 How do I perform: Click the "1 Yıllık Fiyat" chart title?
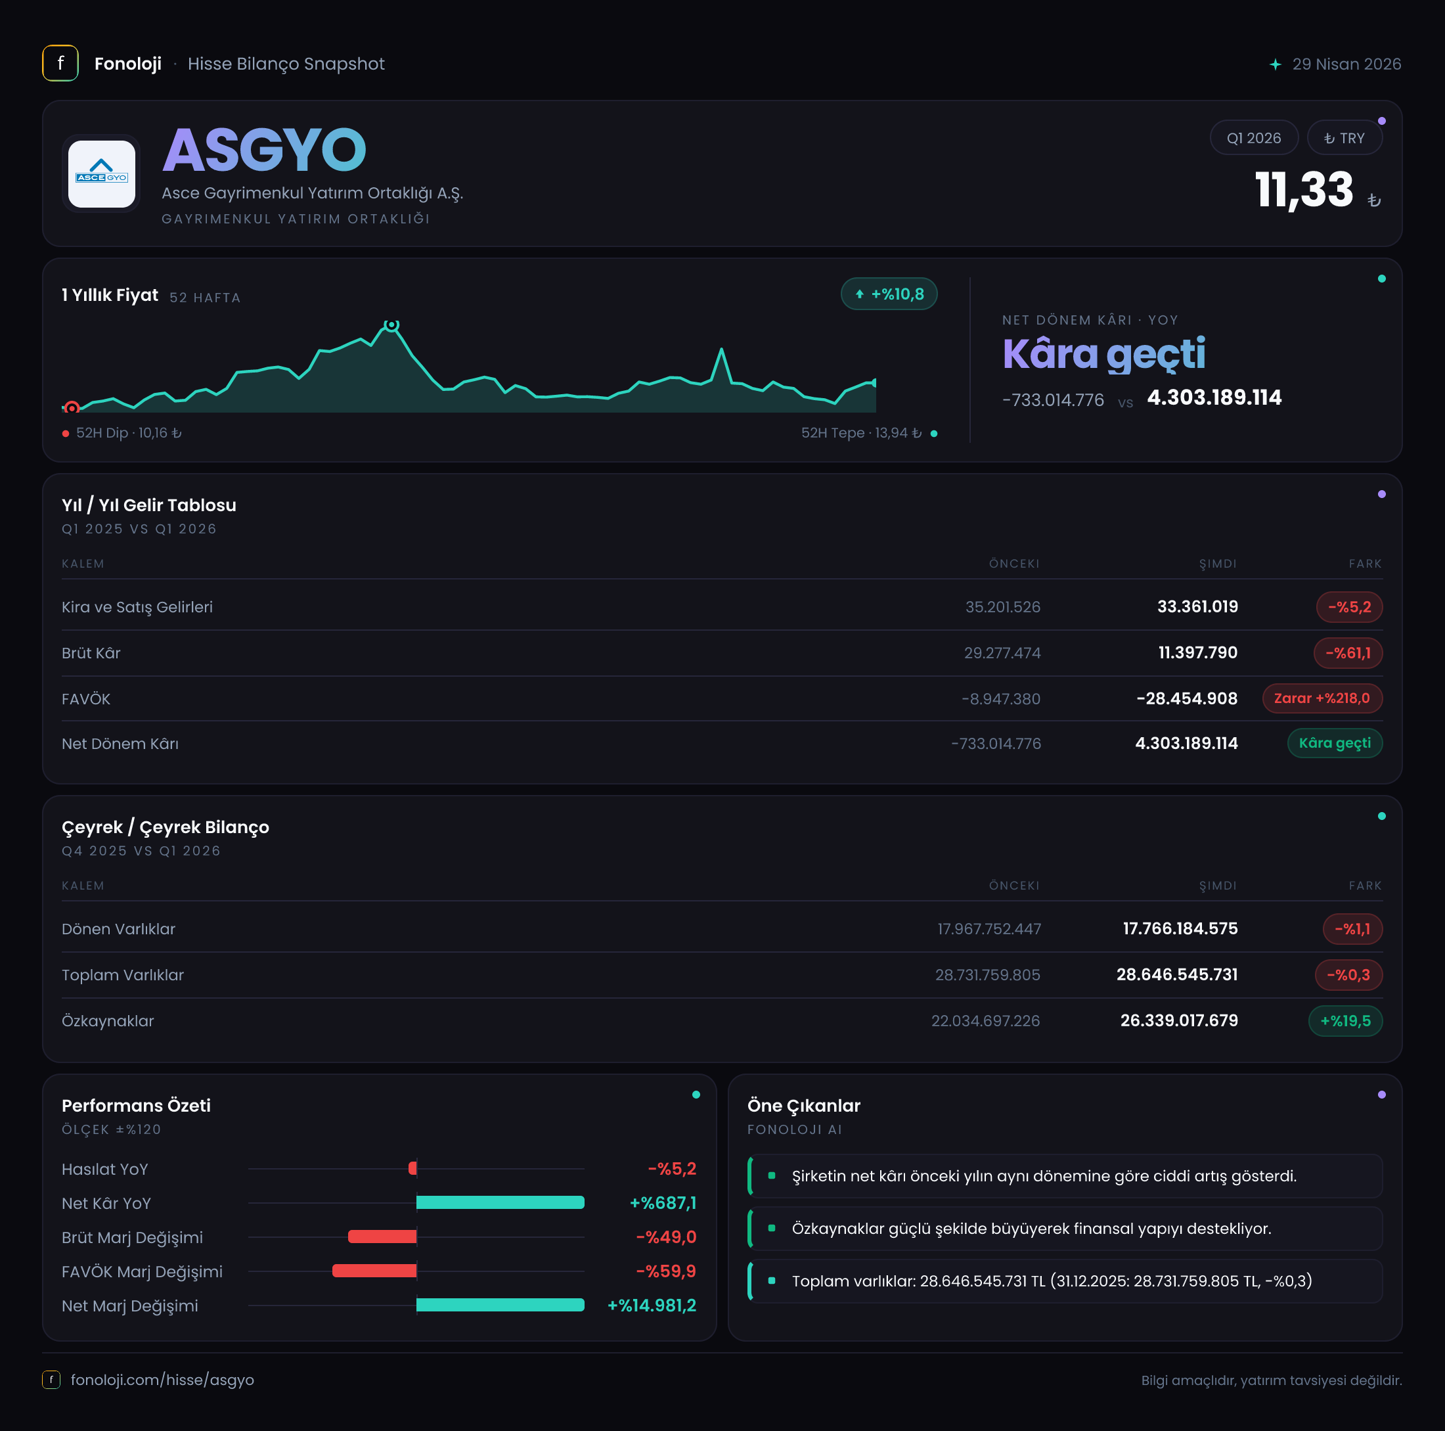(110, 295)
